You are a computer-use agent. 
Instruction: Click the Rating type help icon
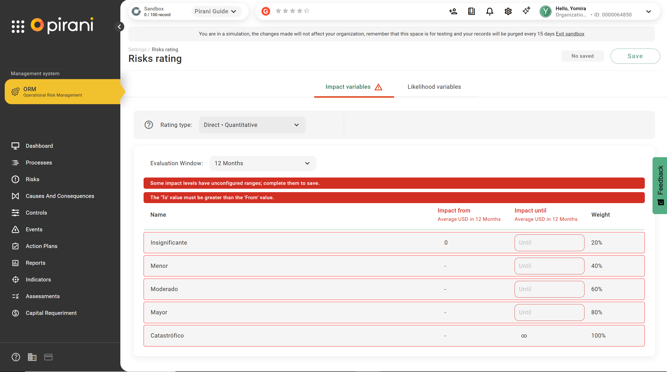(x=149, y=125)
